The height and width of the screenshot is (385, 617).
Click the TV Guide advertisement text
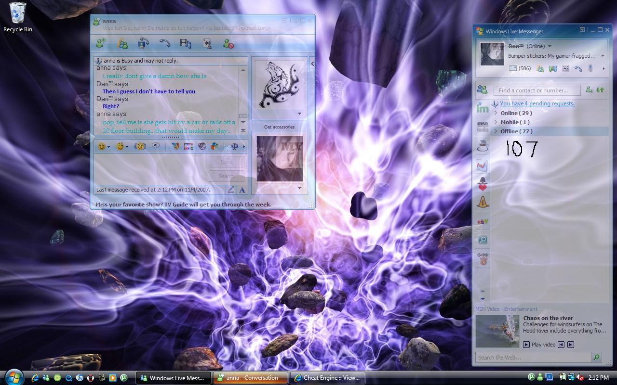coord(183,205)
